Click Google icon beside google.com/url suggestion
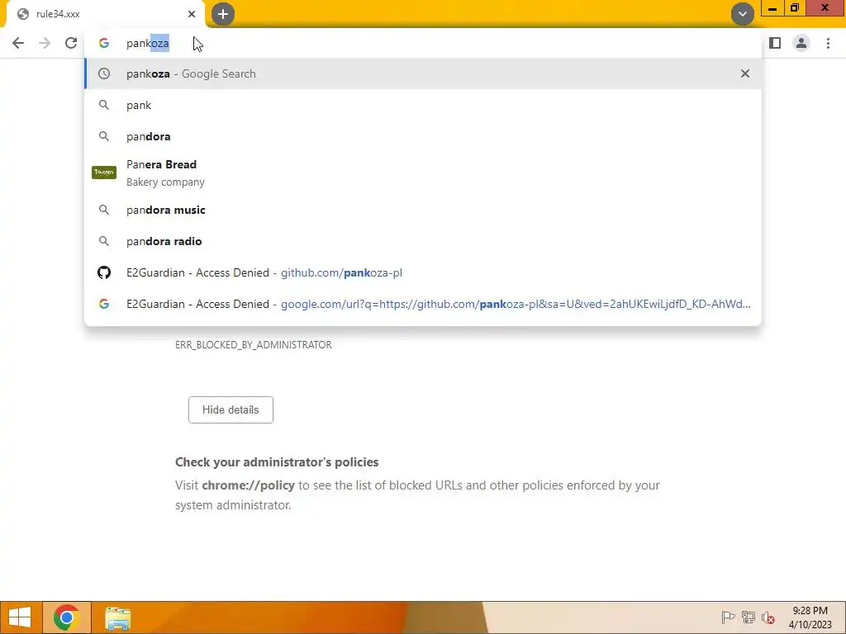Viewport: 846px width, 634px height. [x=104, y=304]
